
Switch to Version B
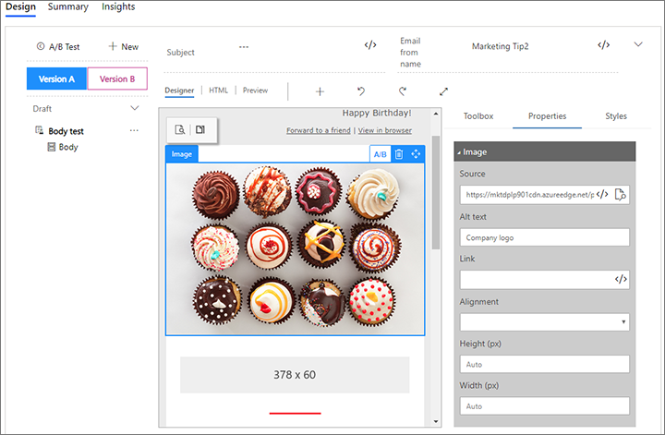click(x=117, y=79)
